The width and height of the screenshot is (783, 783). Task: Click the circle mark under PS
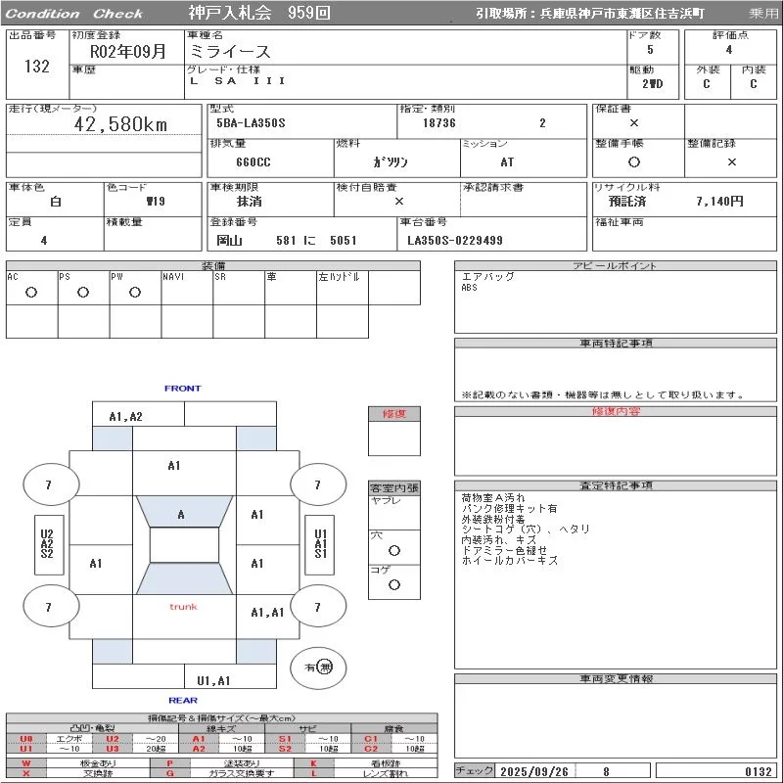83,292
